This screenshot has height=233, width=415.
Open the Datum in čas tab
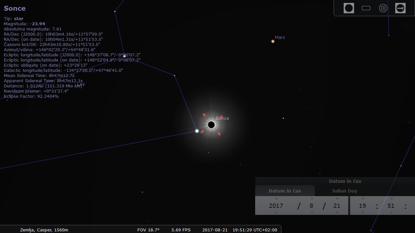285,191
